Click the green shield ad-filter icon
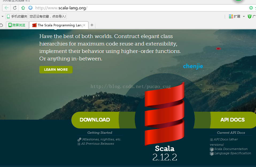256x167 pixels. point(250,16)
